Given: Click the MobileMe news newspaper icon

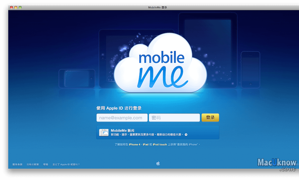Looking at the screenshot, I should (x=104, y=133).
